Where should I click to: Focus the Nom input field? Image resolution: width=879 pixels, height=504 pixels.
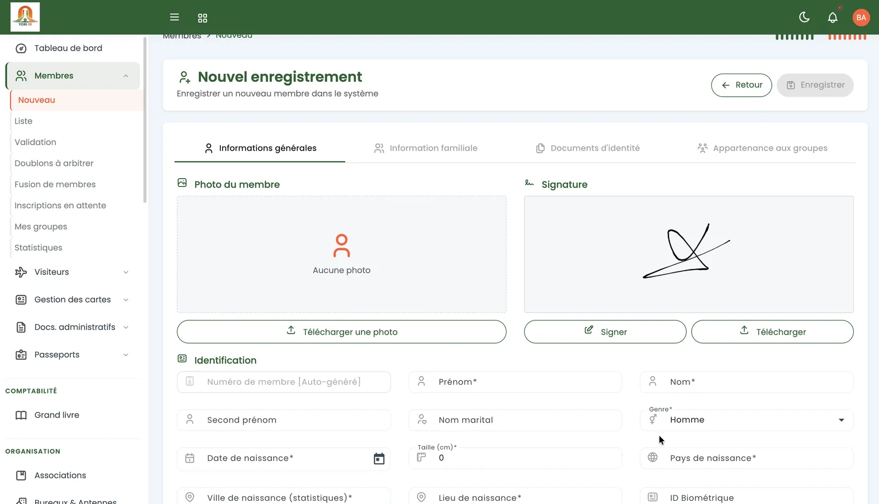click(747, 382)
